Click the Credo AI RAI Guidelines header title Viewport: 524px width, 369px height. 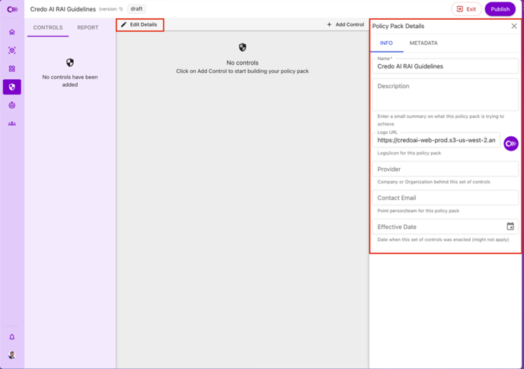pyautogui.click(x=62, y=9)
